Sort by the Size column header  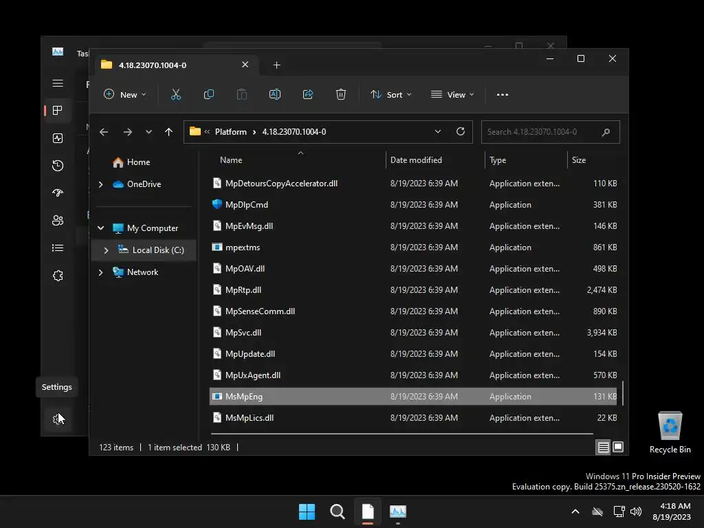click(x=594, y=159)
